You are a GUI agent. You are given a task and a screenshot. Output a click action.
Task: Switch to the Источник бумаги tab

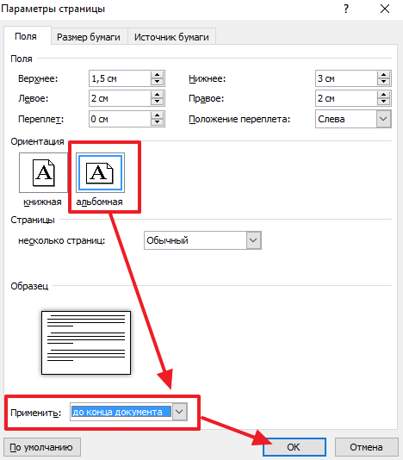coord(171,37)
